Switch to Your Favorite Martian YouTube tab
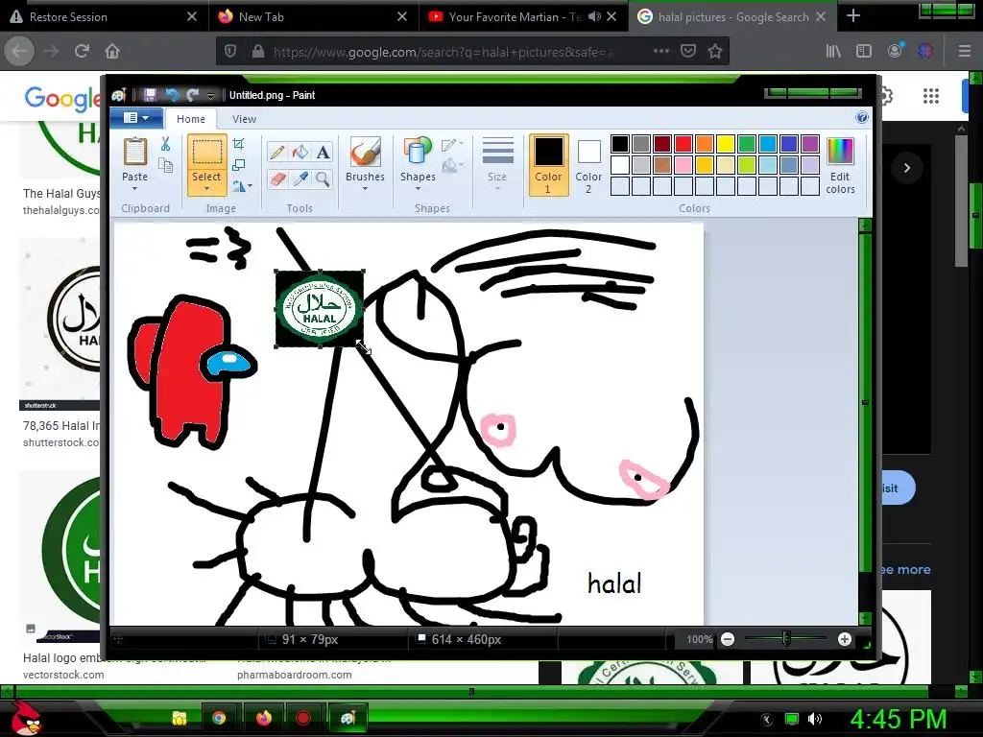 point(521,17)
